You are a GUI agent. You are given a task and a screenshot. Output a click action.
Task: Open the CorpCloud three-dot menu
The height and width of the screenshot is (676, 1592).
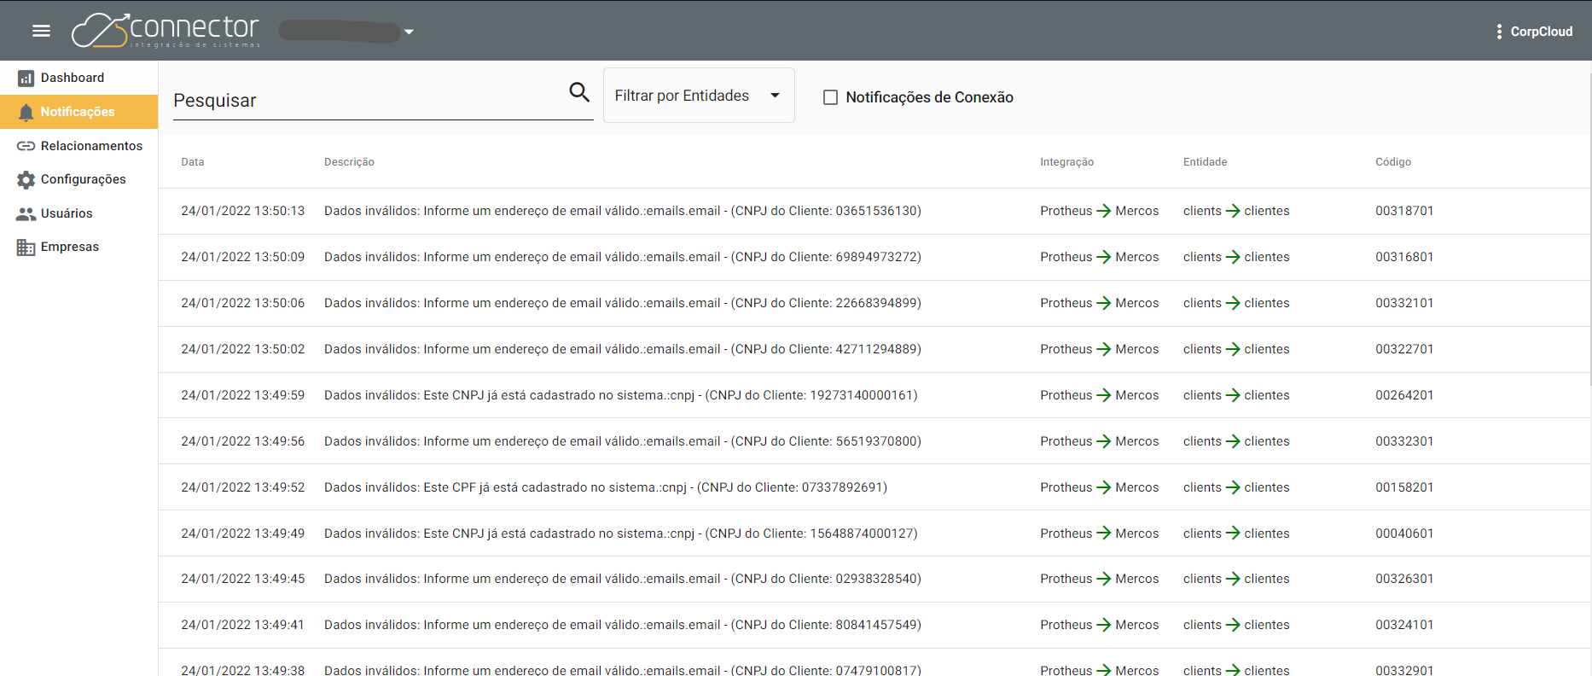tap(1499, 32)
